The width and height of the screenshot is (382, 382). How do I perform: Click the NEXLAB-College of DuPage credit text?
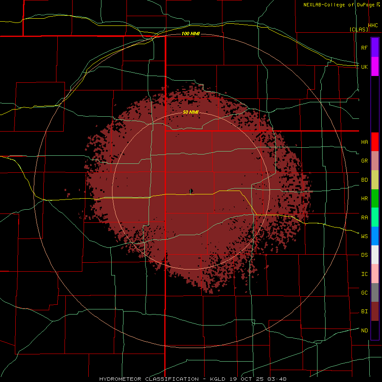click(x=340, y=5)
